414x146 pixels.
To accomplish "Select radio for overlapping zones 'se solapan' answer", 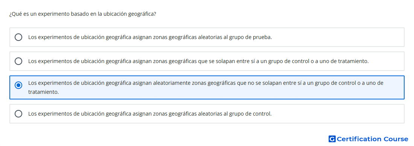I will click(18, 61).
